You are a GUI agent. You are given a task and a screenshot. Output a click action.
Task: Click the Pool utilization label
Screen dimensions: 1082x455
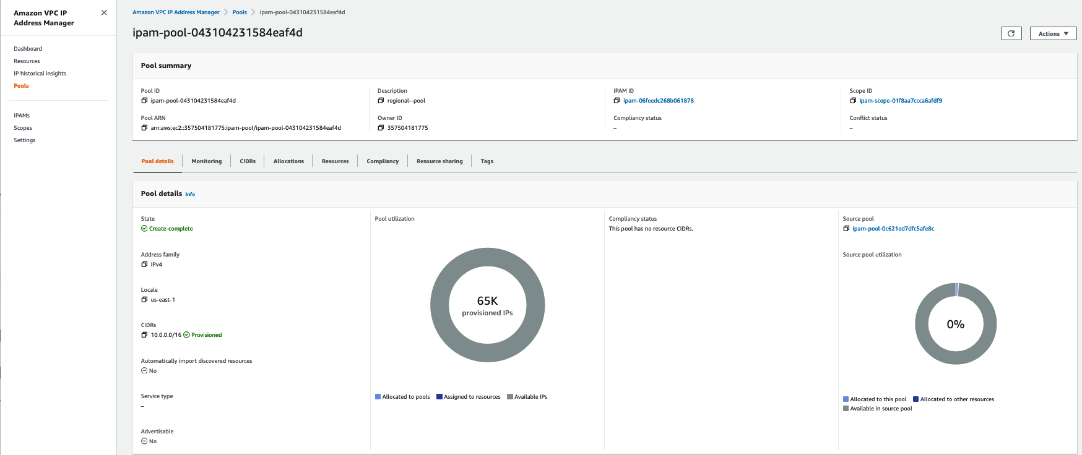tap(395, 219)
